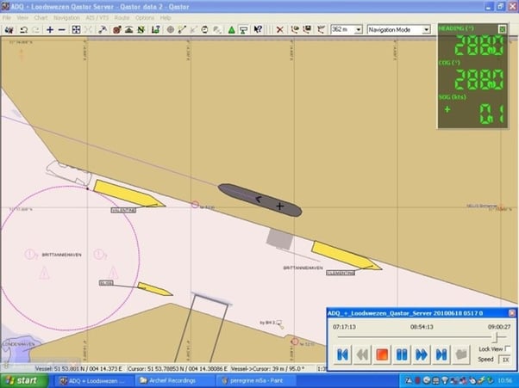Image resolution: width=519 pixels, height=388 pixels.
Task: Switch to Archief Recordings taskbar window
Action: [171, 380]
